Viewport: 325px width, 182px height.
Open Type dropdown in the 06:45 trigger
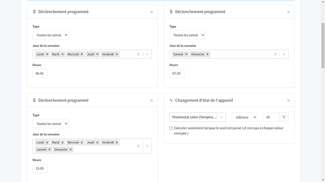(50, 35)
